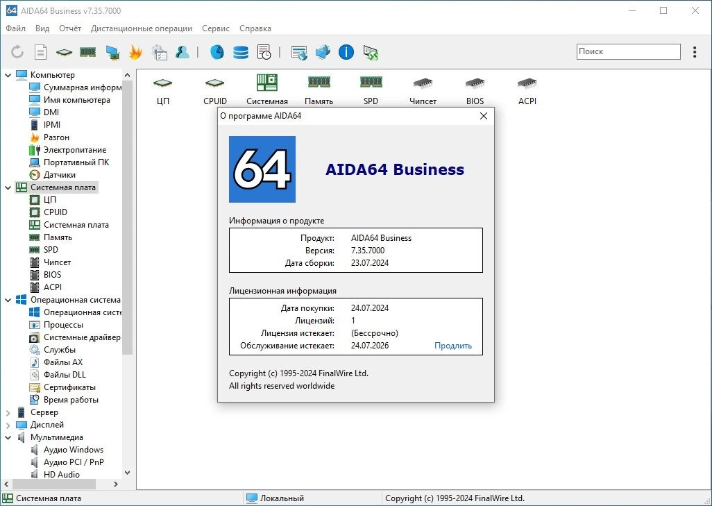
Task: Open the monitor diagnostics toolbar icon
Action: (x=112, y=53)
